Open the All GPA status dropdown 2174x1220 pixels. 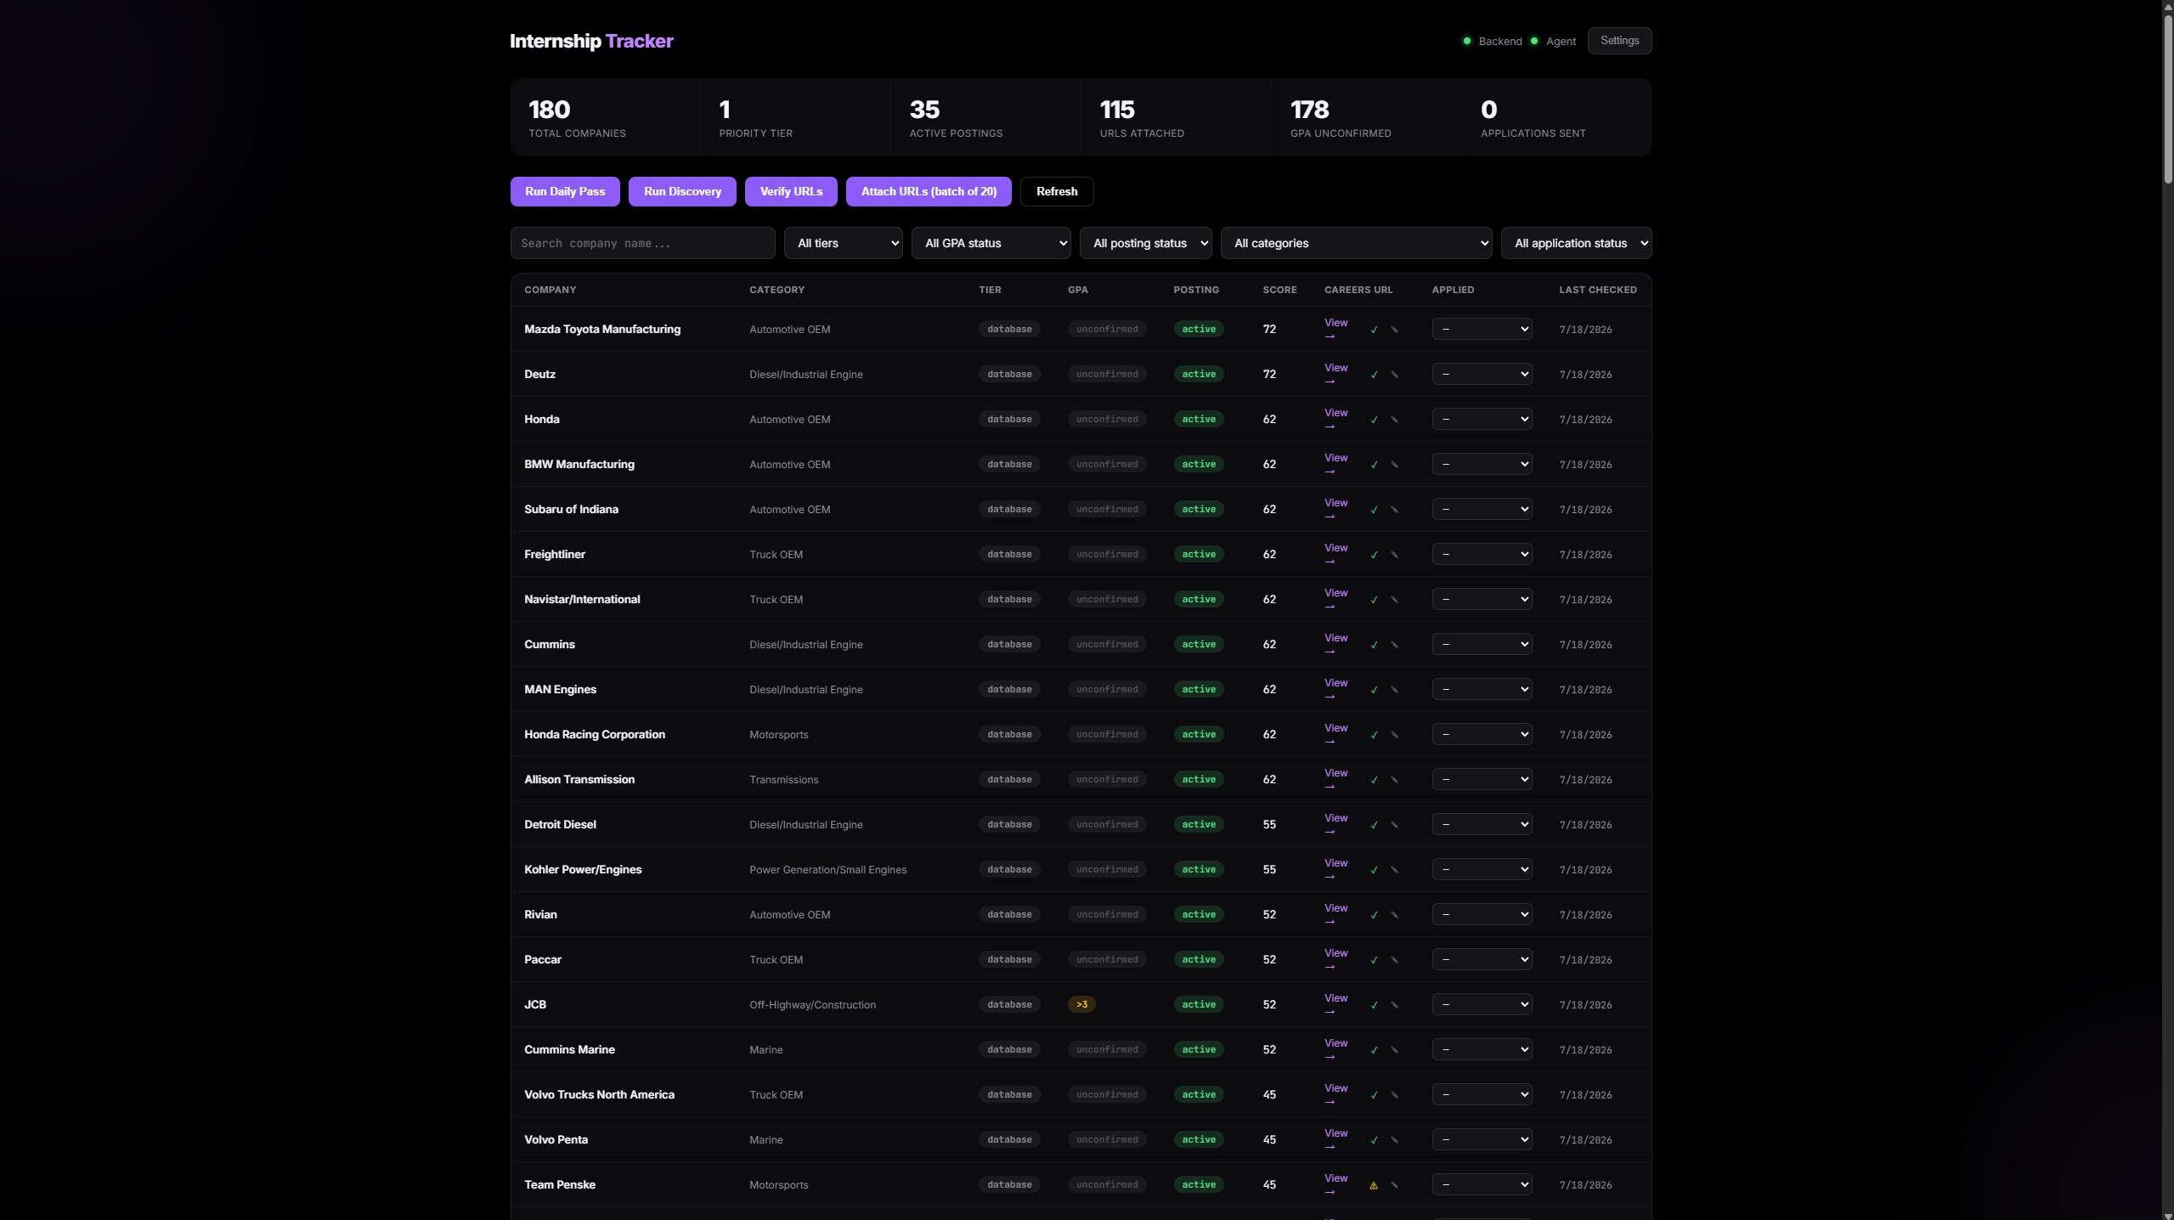tap(991, 243)
